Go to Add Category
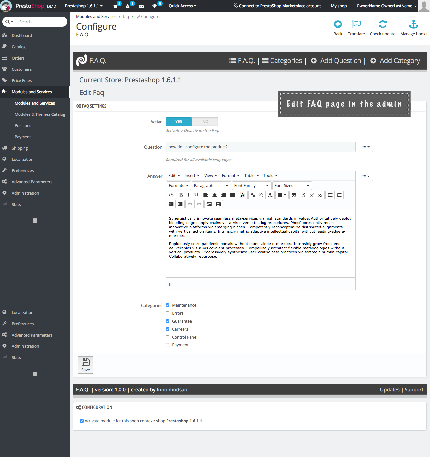Viewport: 430px width, 457px height. point(395,61)
